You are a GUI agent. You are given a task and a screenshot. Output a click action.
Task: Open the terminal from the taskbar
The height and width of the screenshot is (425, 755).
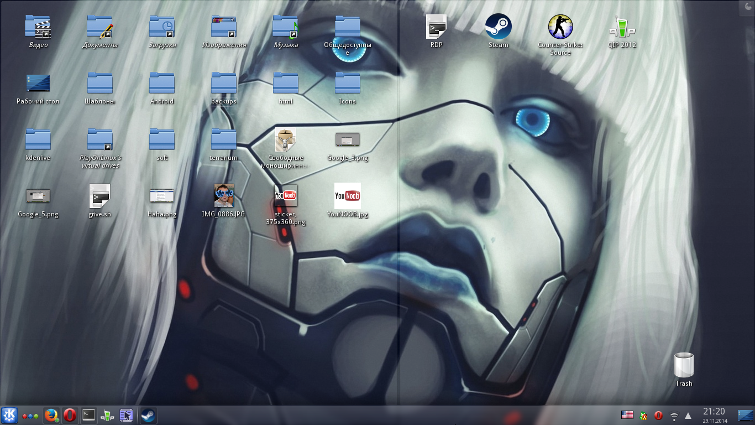pos(88,415)
